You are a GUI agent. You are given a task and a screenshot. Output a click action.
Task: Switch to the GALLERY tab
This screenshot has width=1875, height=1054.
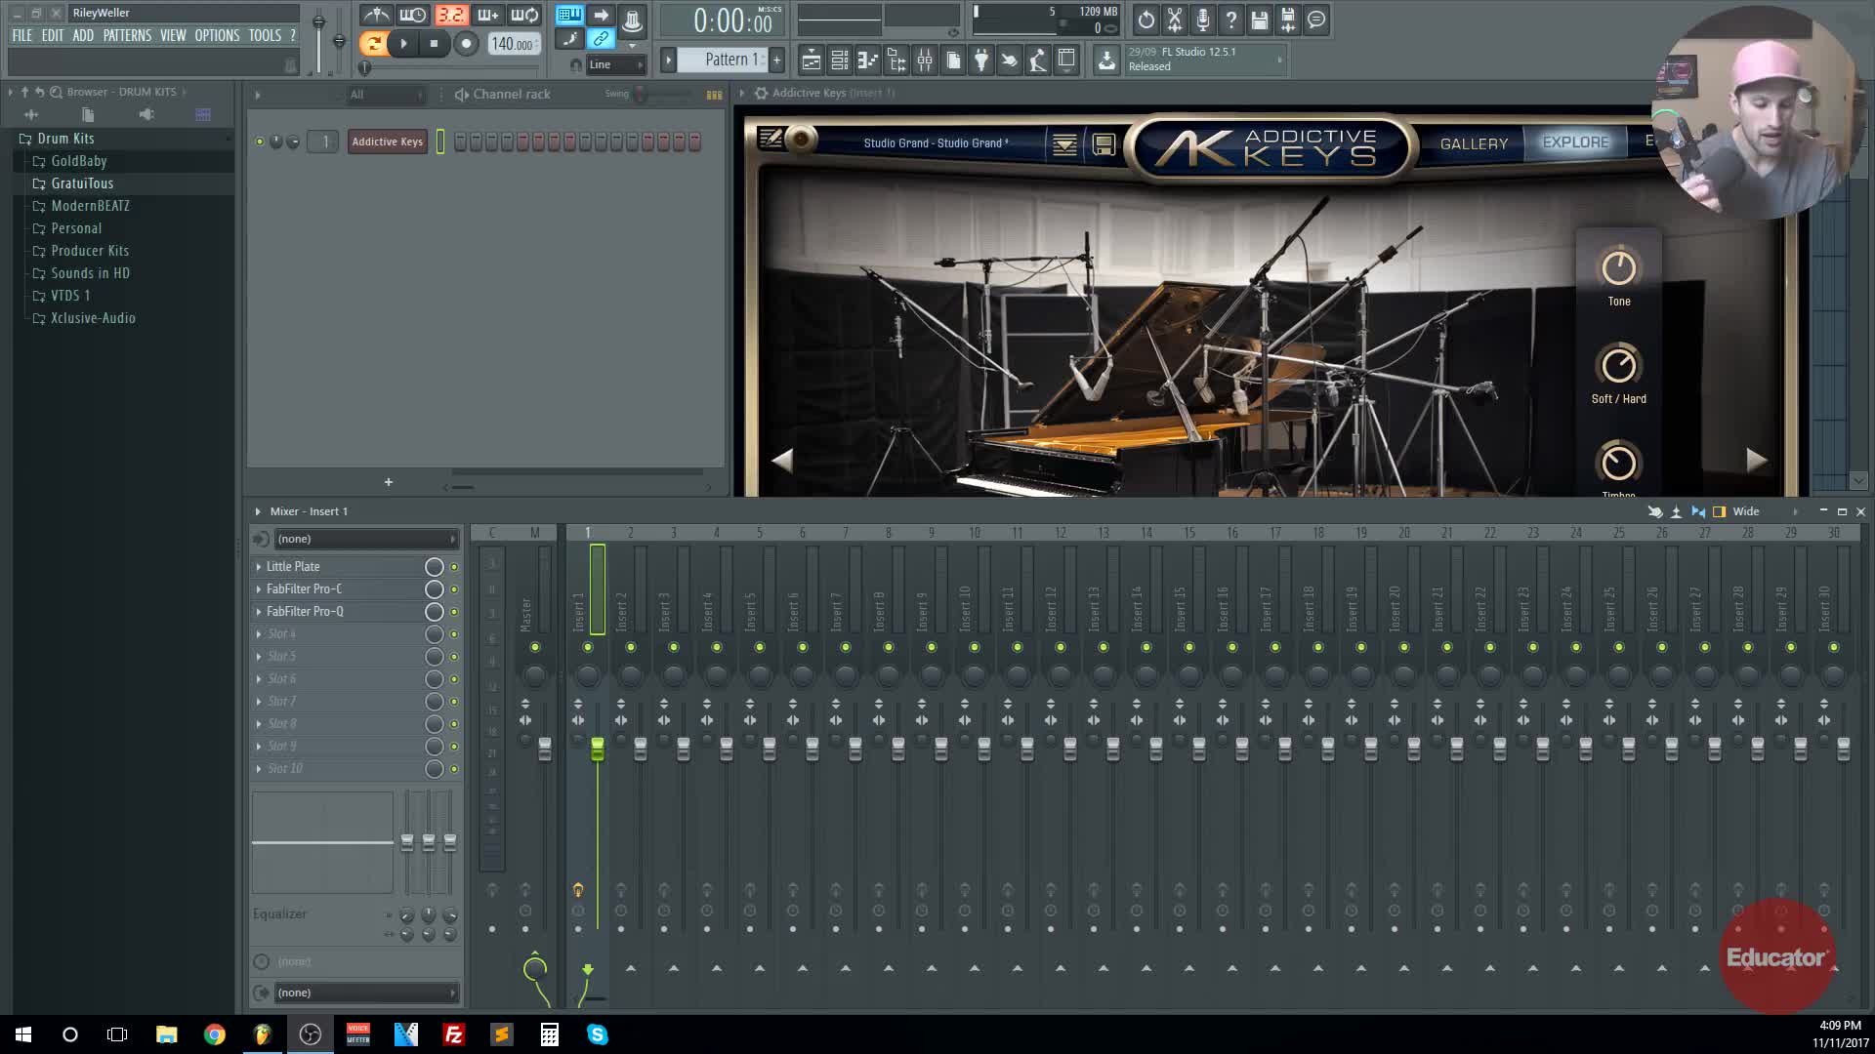[1474, 143]
